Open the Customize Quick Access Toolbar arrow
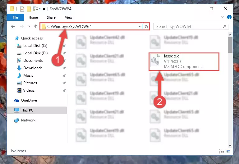This screenshot has width=239, height=164. [x=44, y=9]
